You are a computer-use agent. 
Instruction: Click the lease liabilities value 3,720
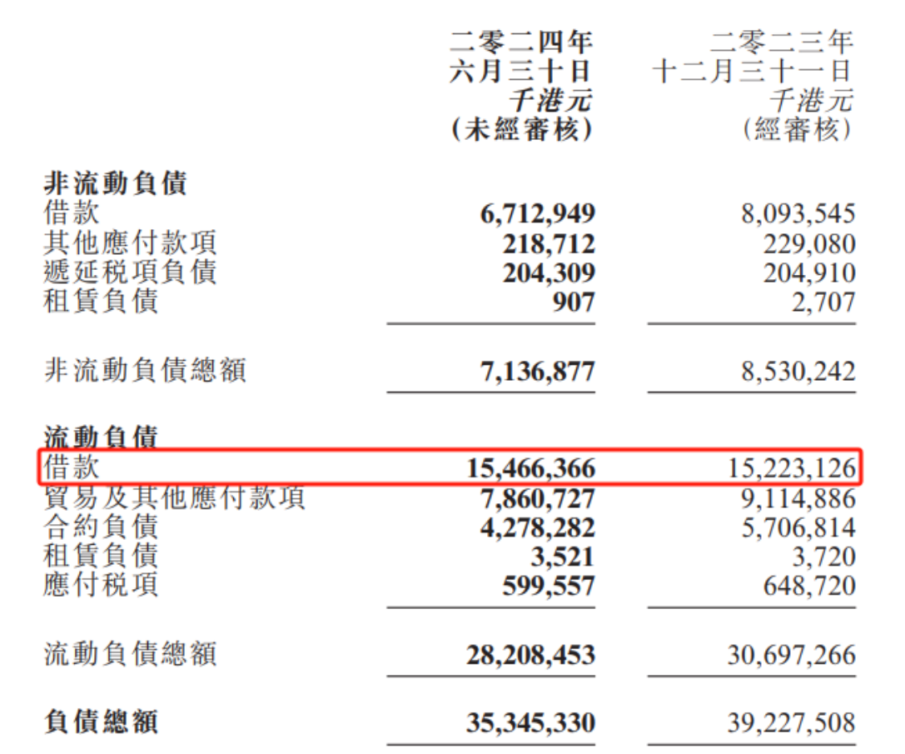823,557
